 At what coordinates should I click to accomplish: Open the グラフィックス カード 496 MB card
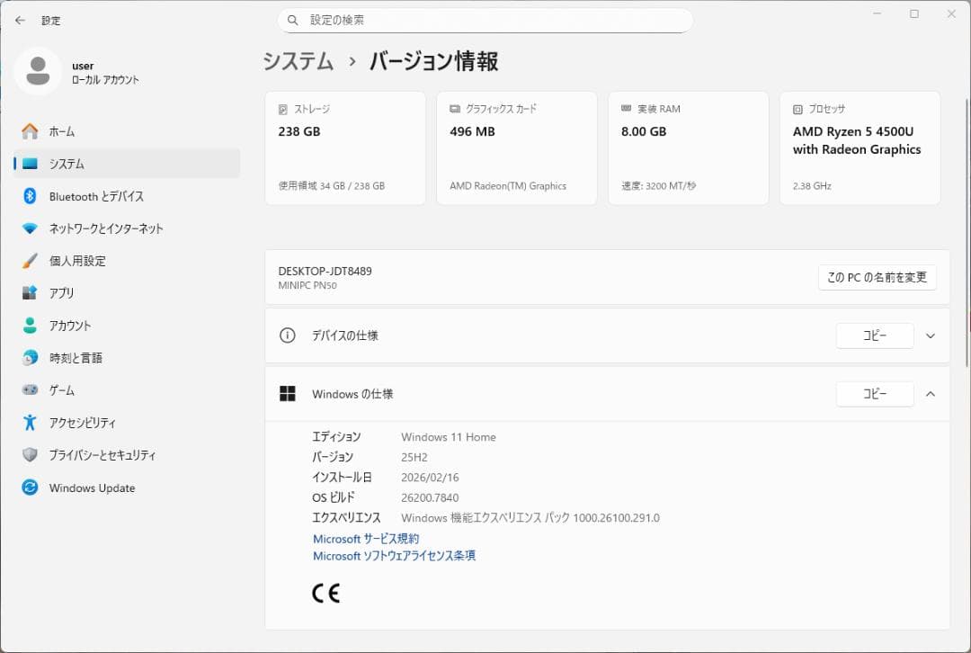516,148
